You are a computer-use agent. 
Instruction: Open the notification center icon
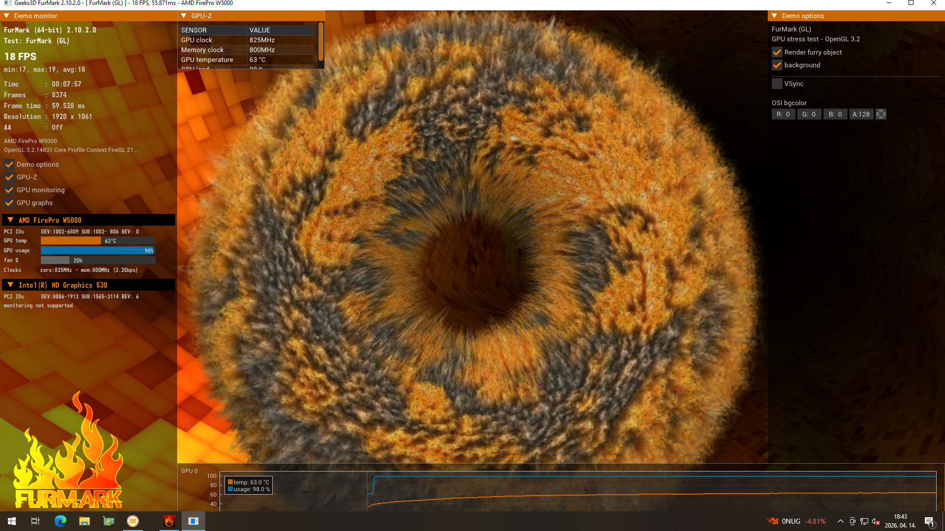929,521
